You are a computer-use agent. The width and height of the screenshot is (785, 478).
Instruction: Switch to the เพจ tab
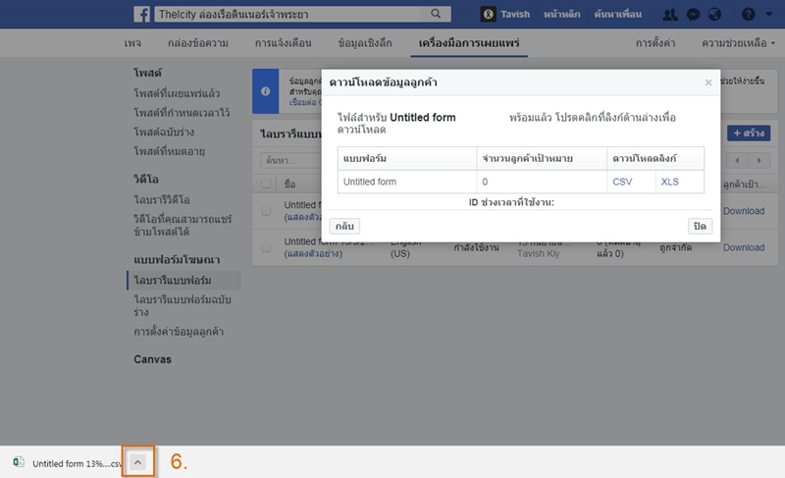[x=132, y=43]
